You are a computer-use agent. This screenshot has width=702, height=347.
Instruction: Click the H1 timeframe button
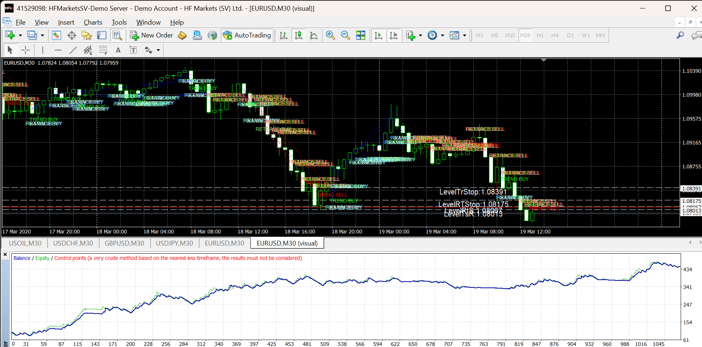tap(540, 35)
